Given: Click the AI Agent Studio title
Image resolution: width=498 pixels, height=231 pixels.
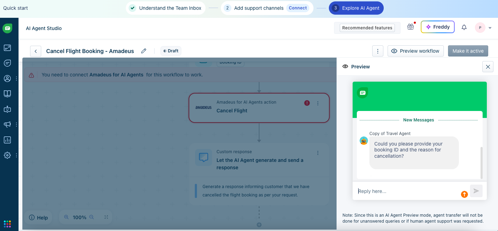Looking at the screenshot, I should click(x=44, y=28).
